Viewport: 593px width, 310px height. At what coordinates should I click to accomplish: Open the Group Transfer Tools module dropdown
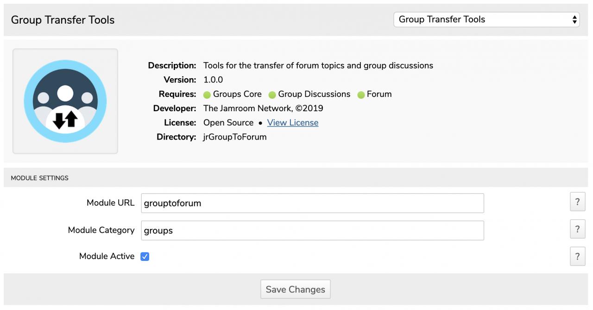coord(486,19)
